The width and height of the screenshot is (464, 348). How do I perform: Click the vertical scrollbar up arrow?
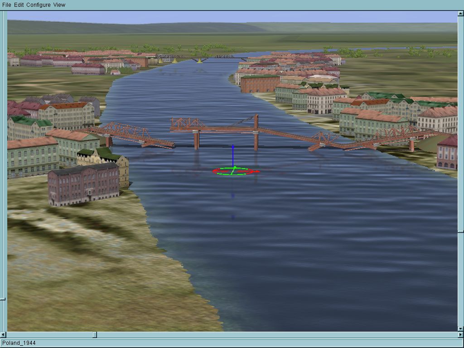click(x=461, y=13)
